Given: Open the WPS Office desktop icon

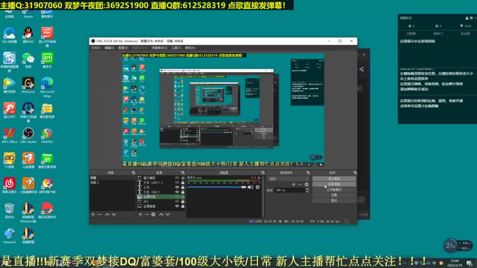Looking at the screenshot, I should coord(10,136).
